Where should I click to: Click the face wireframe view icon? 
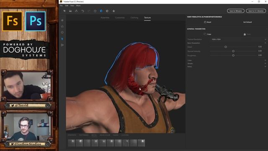pyautogui.click(x=95, y=11)
